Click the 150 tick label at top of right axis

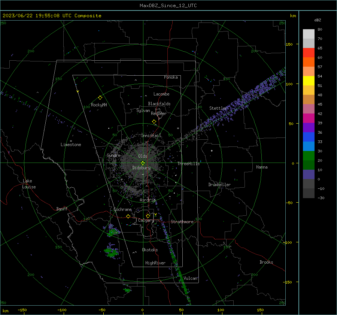pyautogui.click(x=289, y=44)
